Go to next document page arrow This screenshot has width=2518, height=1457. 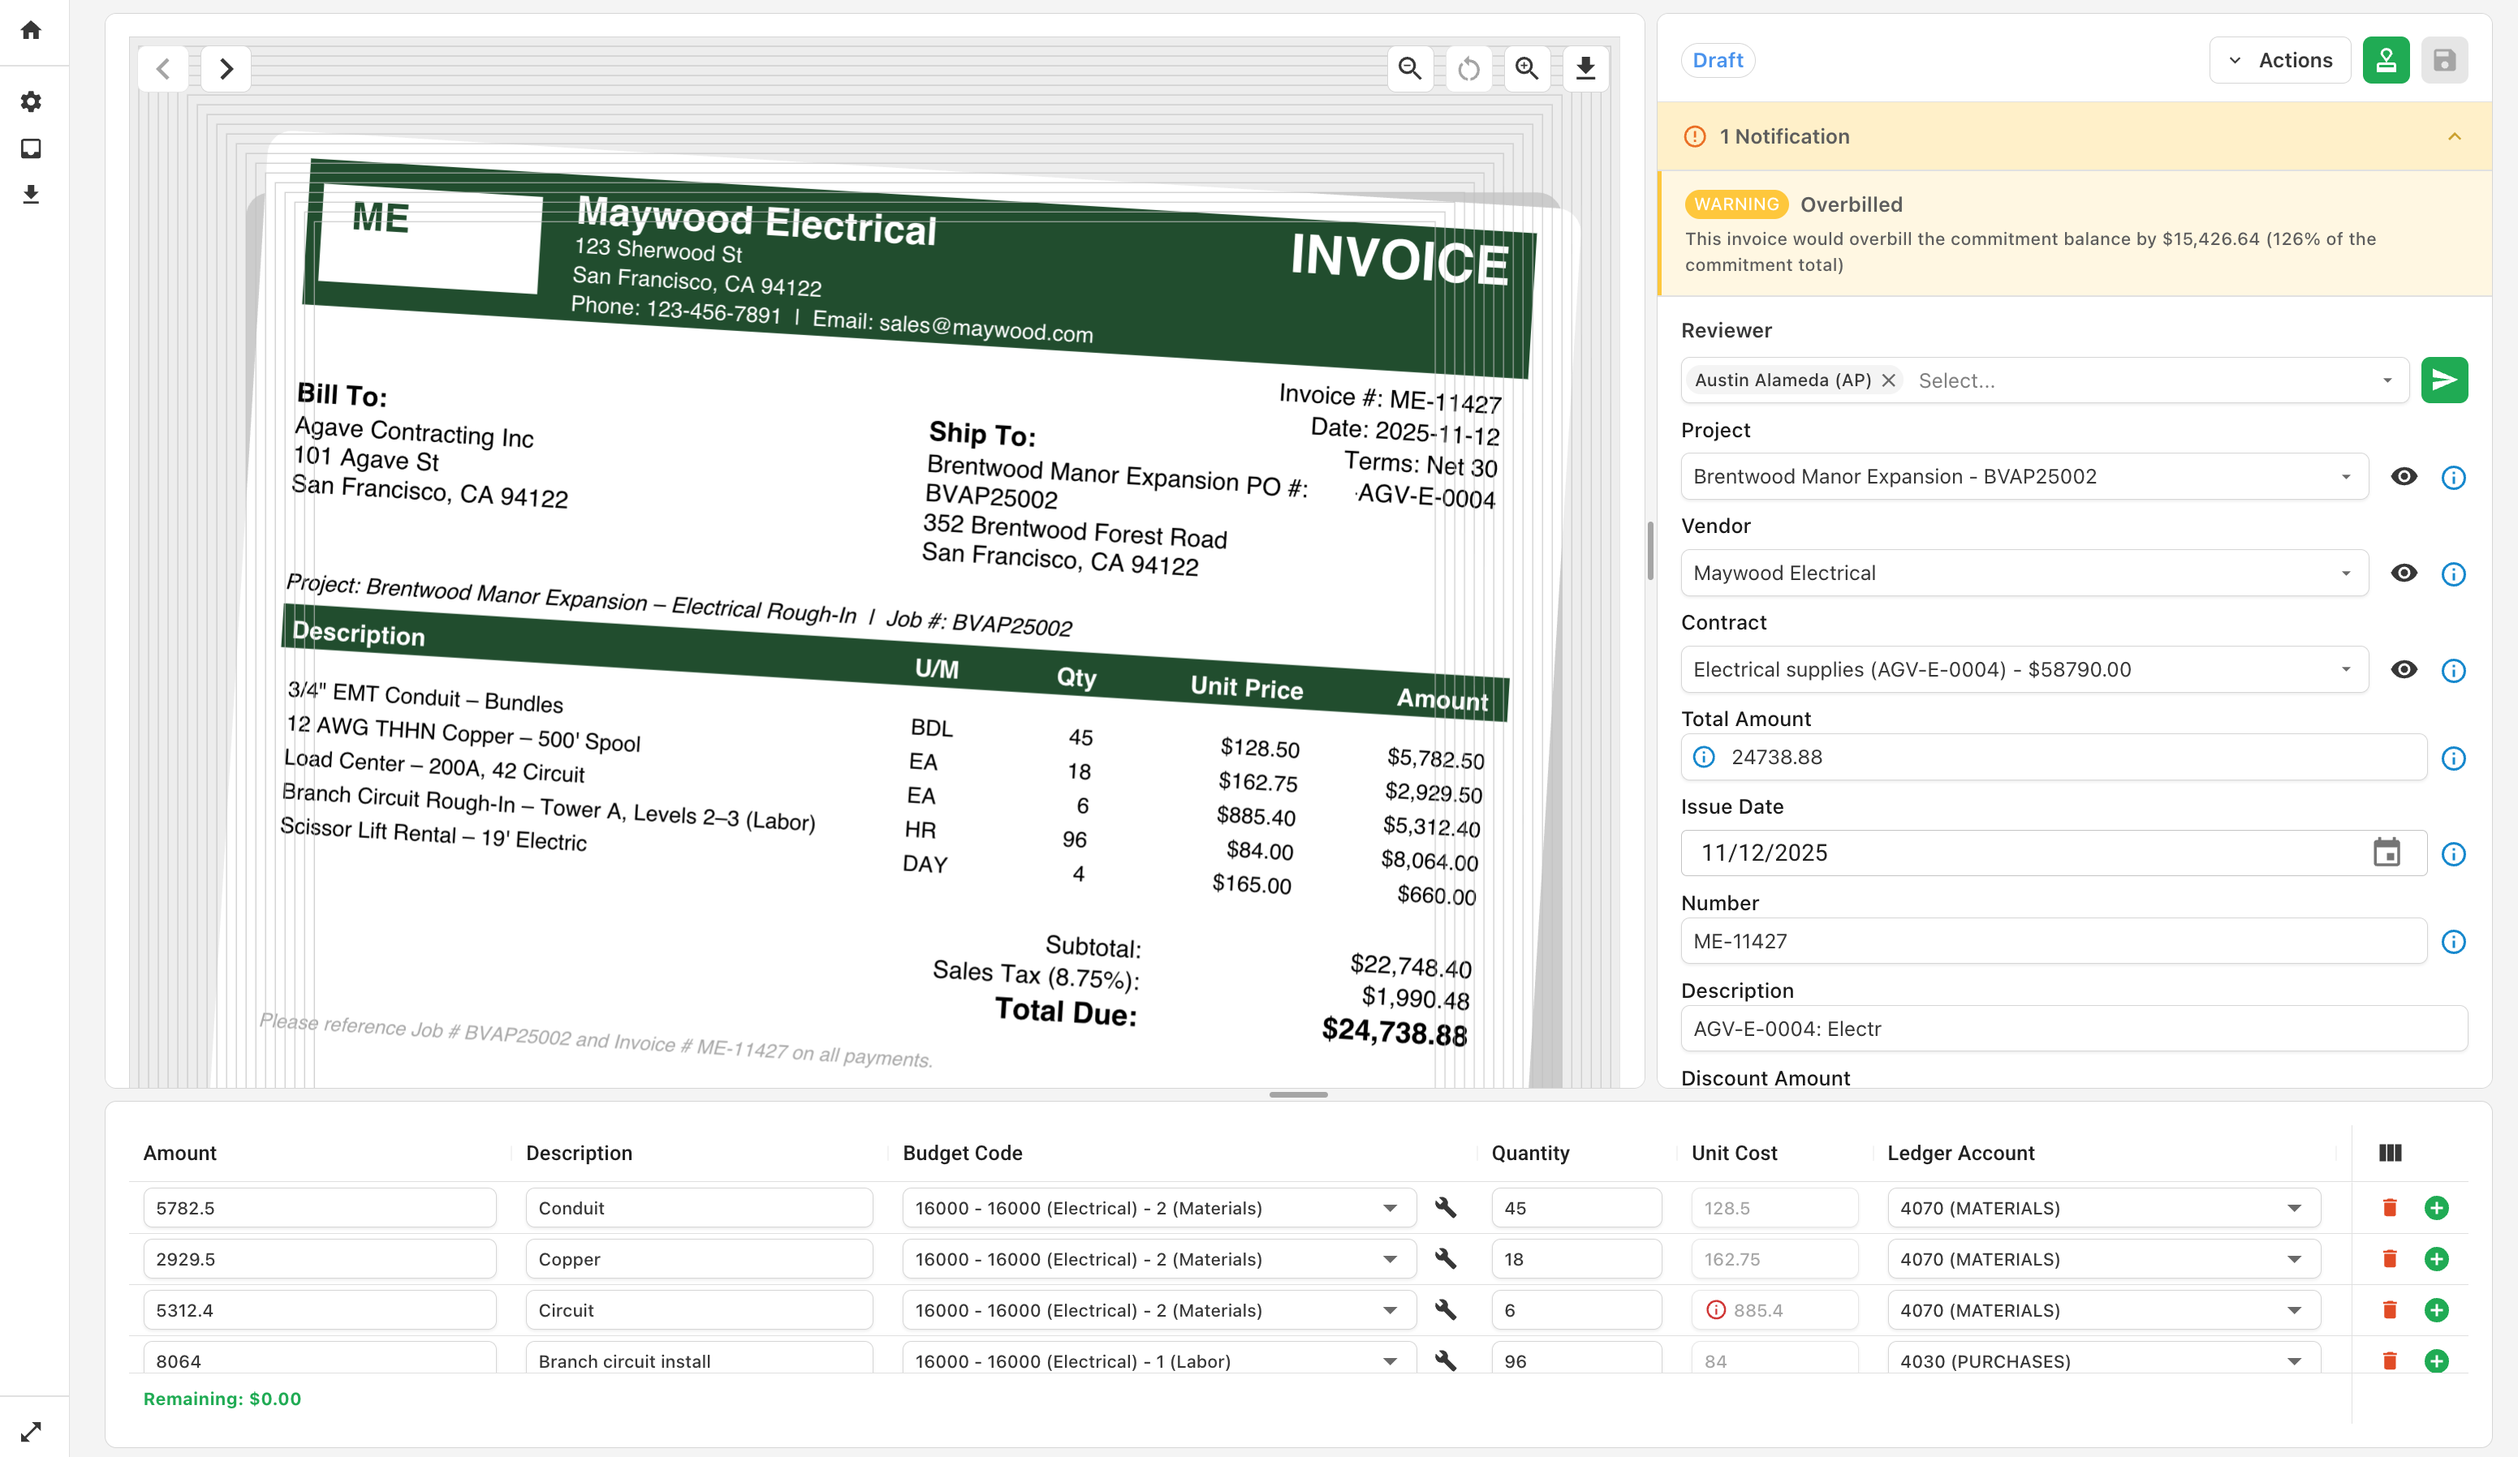[x=226, y=68]
